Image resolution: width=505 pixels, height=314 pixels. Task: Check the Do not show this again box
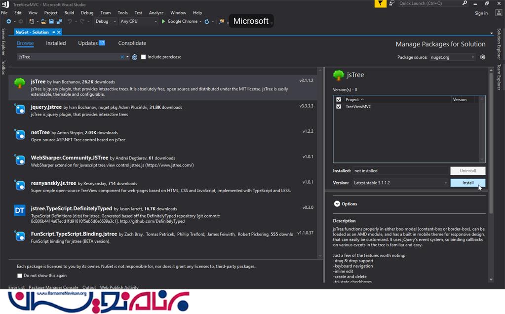coord(20,275)
